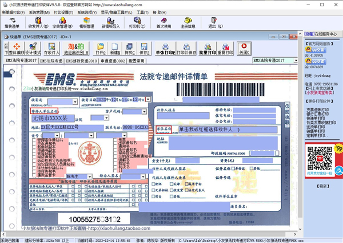Screen dimensions: 343x243
Task: Tick 前台 checkbox
Action: coord(153,196)
